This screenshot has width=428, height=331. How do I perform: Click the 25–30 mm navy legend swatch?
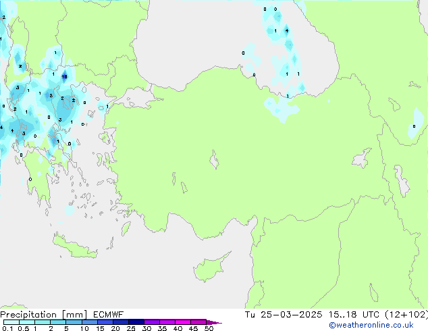coord(136,322)
